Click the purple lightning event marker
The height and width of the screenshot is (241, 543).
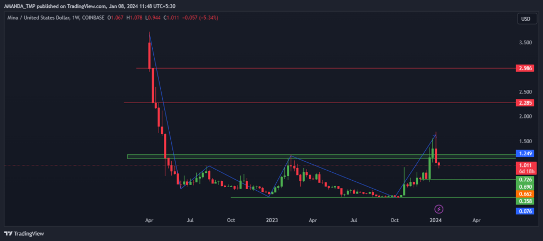(439, 209)
